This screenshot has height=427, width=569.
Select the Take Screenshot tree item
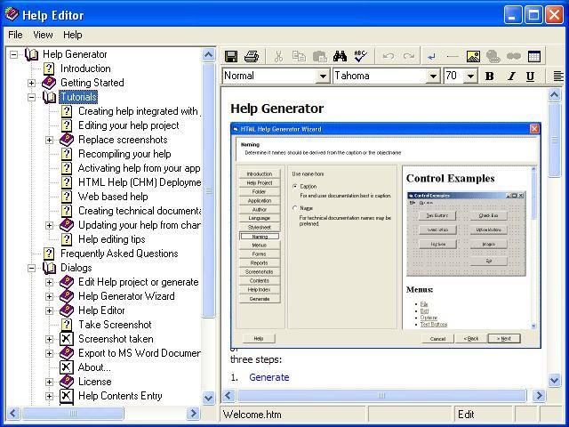[x=114, y=325]
